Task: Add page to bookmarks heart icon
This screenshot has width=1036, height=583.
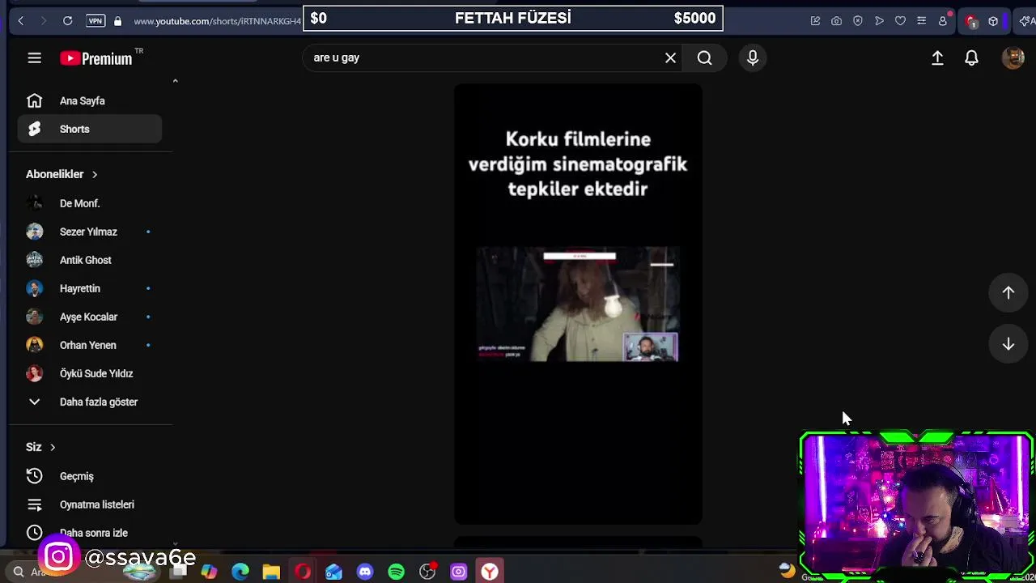Action: [x=900, y=20]
